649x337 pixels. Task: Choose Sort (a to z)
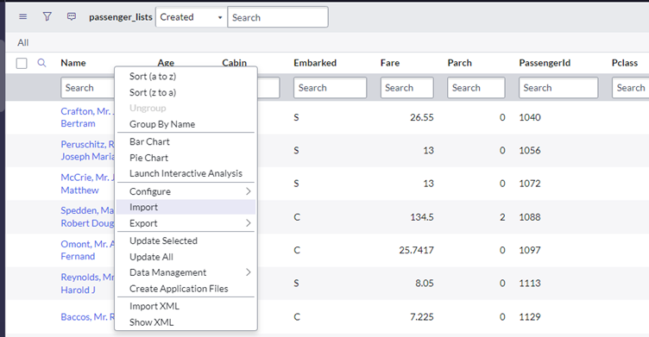click(153, 76)
